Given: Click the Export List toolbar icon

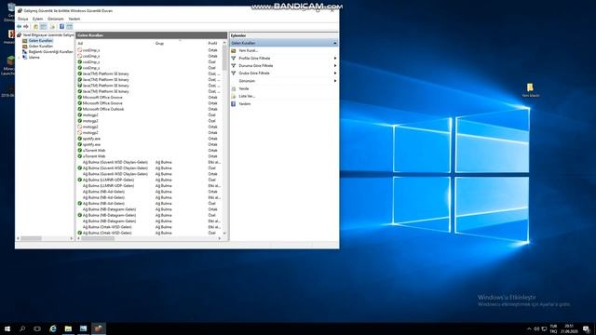Looking at the screenshot, I should pos(52,27).
